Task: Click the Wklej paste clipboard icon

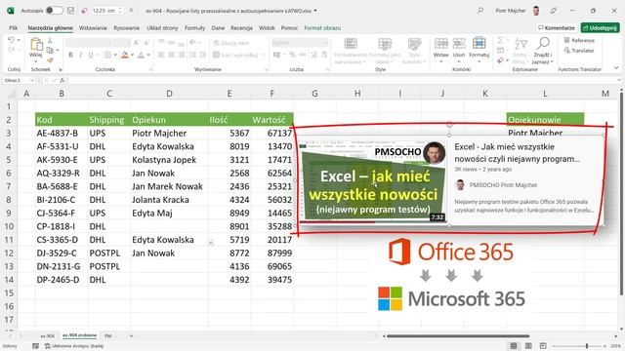Action: click(x=36, y=45)
